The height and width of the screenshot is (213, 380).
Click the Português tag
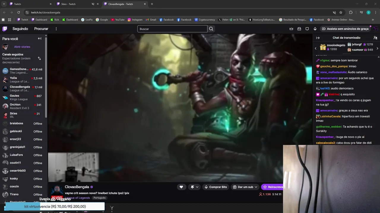pyautogui.click(x=99, y=198)
